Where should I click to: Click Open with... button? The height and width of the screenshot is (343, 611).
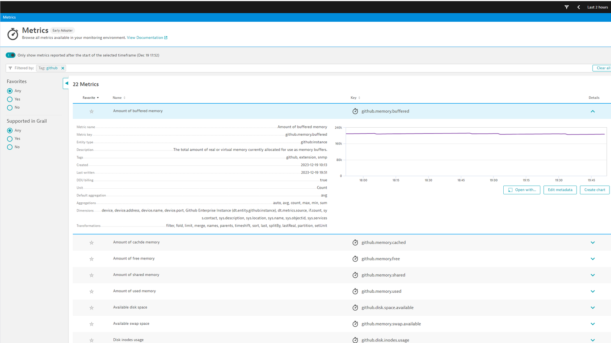point(522,190)
